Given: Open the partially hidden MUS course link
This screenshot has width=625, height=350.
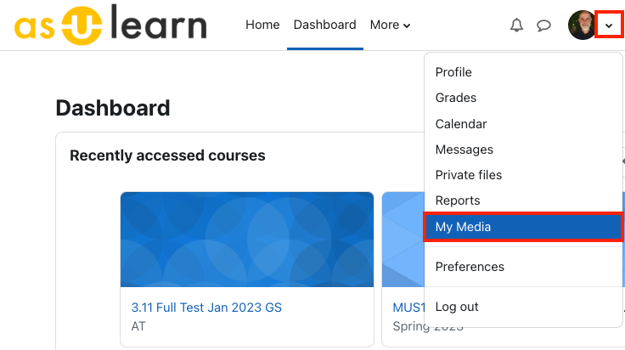Looking at the screenshot, I should coord(409,308).
